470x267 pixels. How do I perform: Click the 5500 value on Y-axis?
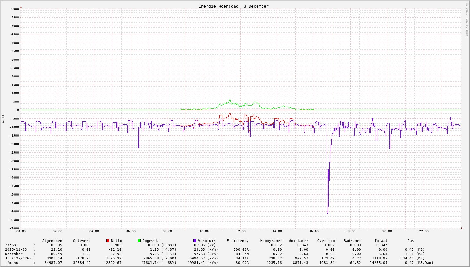coord(15,18)
